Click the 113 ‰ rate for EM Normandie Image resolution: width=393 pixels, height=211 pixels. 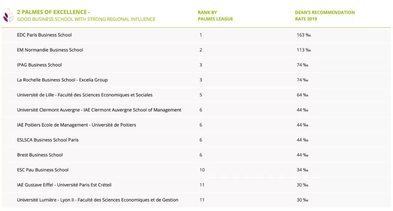[x=303, y=50]
